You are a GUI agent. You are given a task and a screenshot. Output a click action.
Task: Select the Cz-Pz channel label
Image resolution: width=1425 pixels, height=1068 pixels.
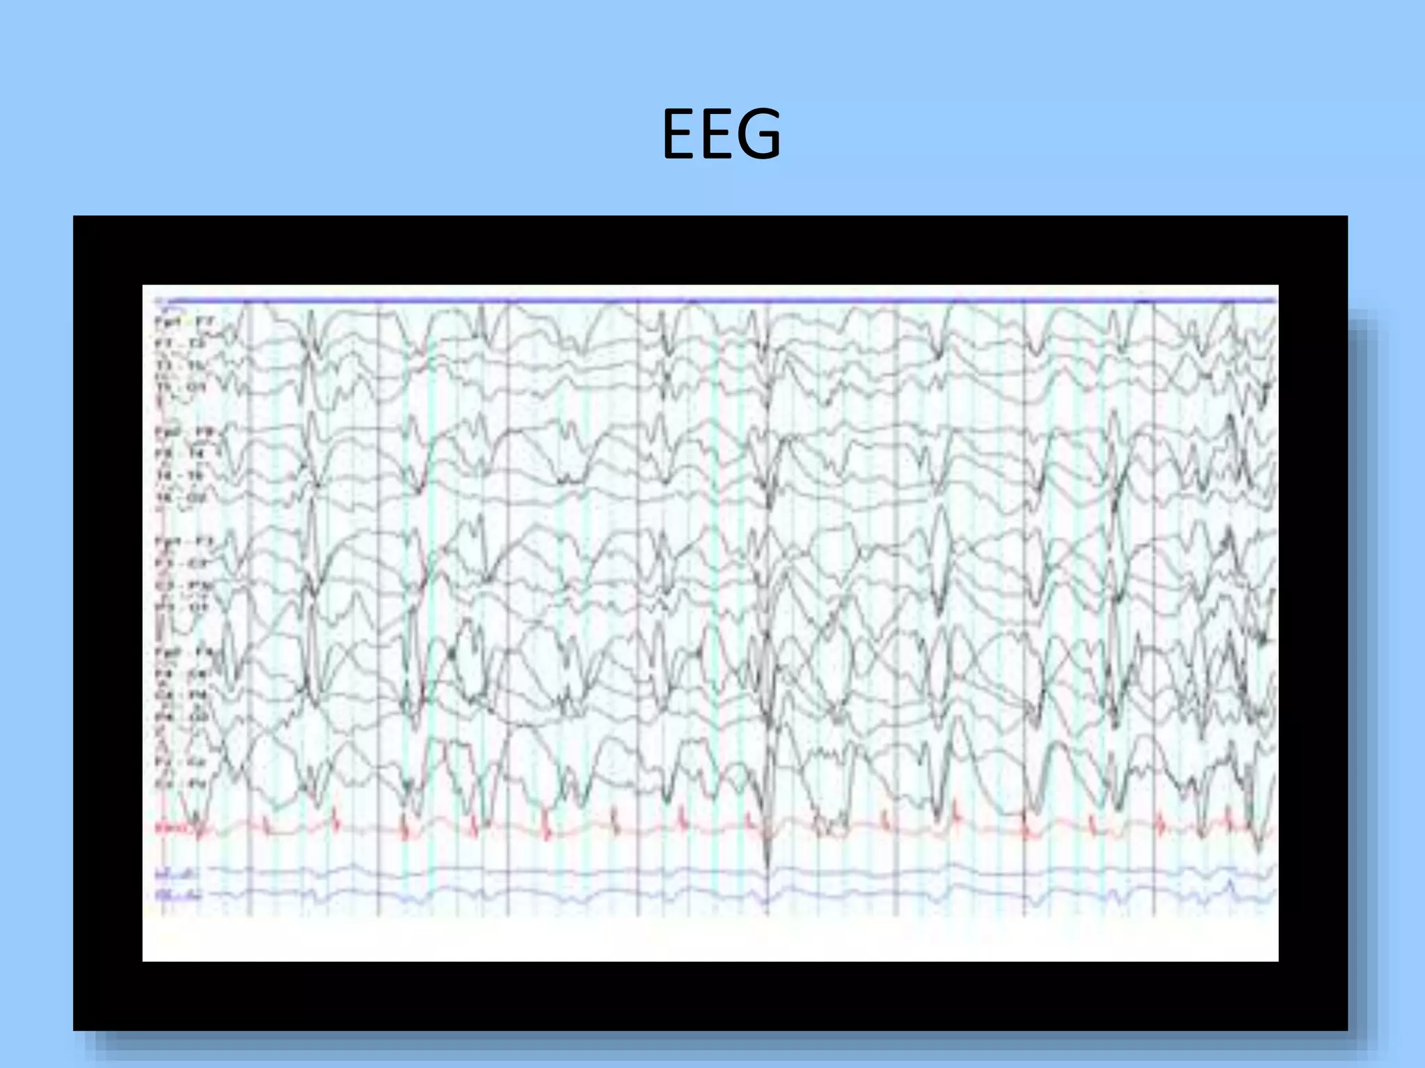(180, 784)
